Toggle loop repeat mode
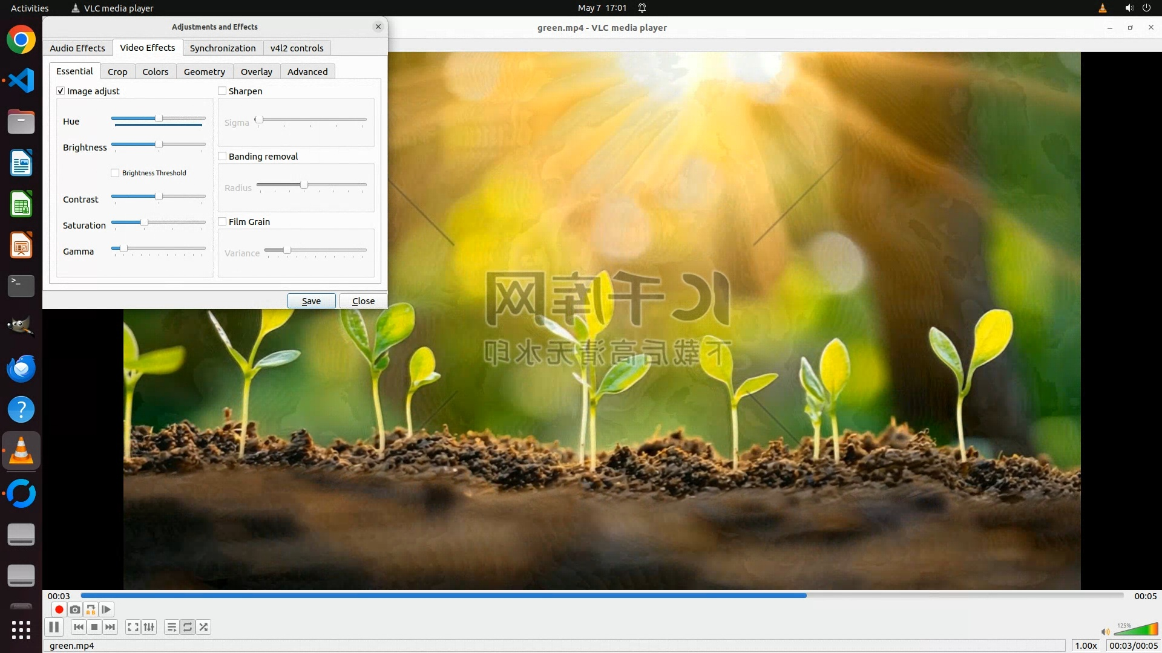The image size is (1162, 653). [188, 627]
